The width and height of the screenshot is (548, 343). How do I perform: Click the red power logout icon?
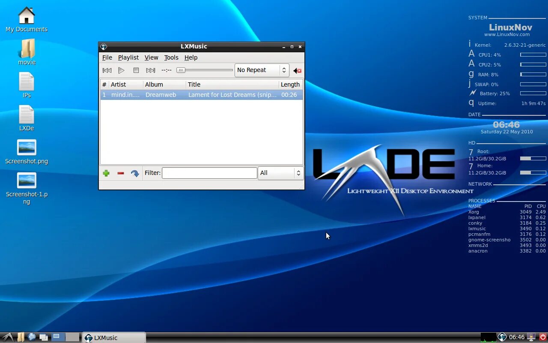543,337
